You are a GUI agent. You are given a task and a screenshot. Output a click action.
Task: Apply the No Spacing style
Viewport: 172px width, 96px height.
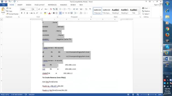(106, 11)
